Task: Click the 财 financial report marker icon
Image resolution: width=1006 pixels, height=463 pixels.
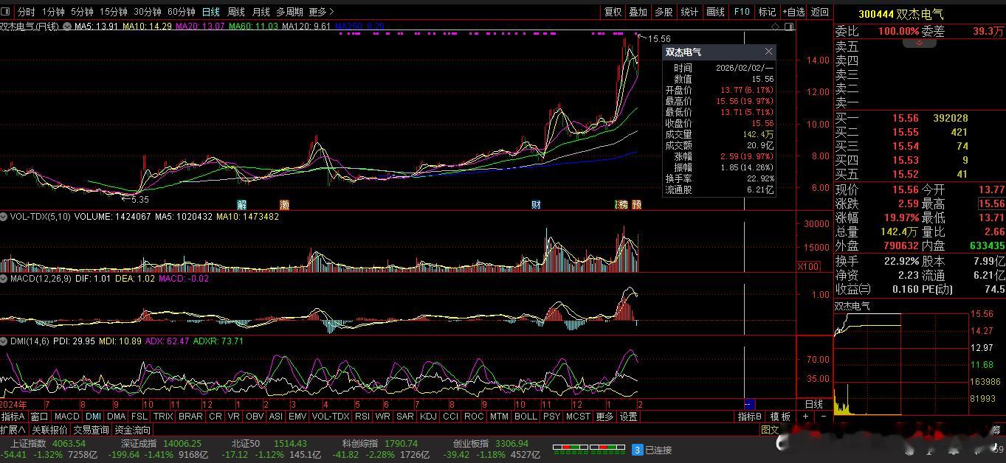Action: (x=536, y=204)
